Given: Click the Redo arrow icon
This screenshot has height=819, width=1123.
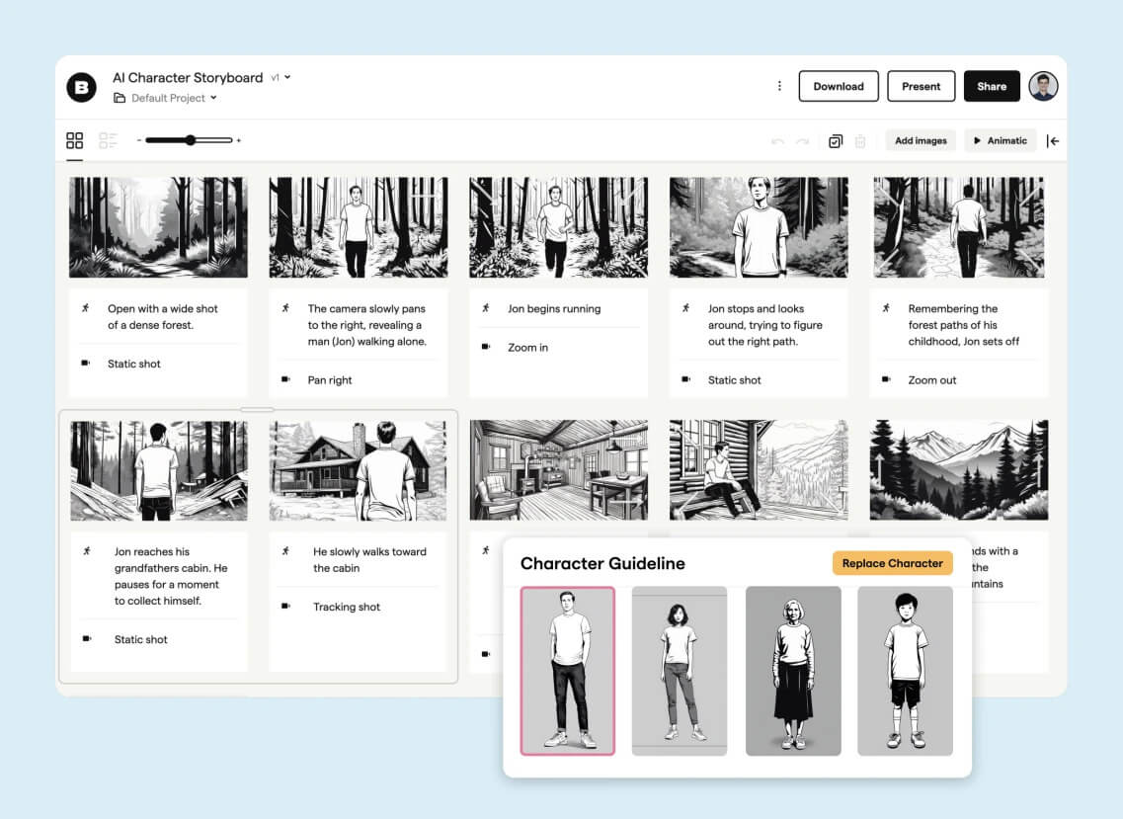Looking at the screenshot, I should [801, 141].
